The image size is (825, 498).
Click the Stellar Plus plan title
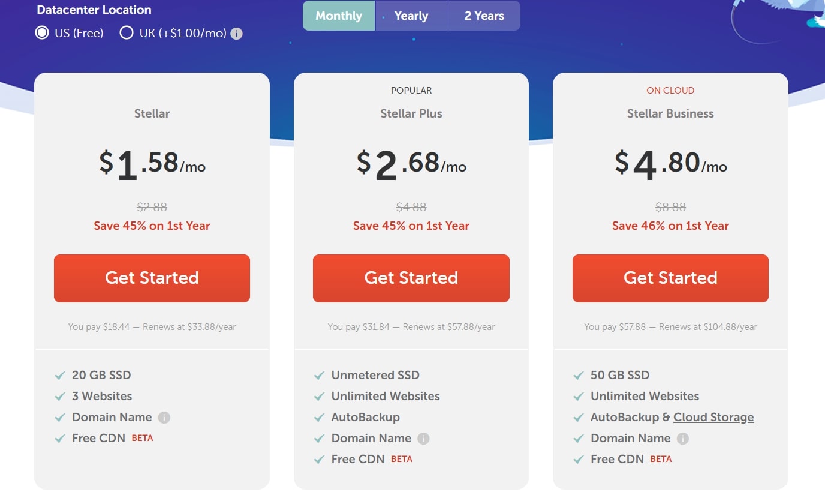(411, 113)
